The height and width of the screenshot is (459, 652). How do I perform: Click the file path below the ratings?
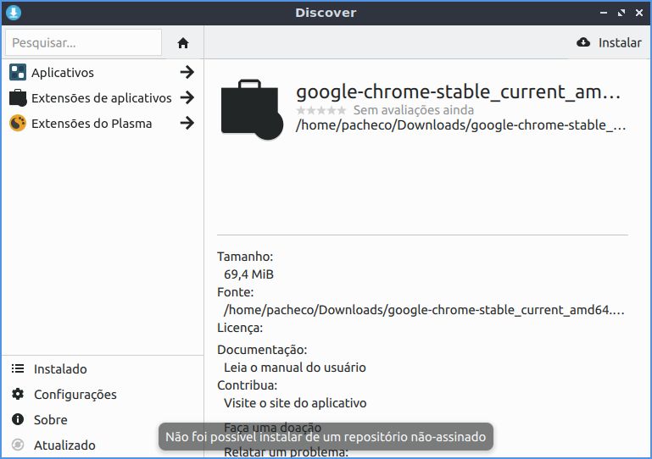[x=460, y=125]
